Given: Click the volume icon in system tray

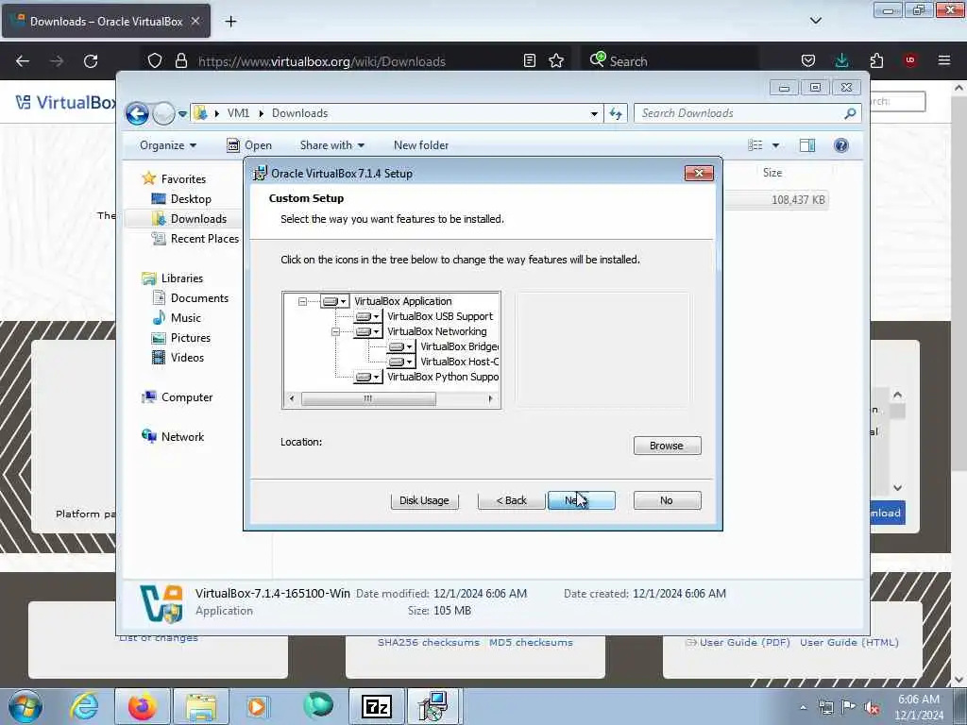Looking at the screenshot, I should [872, 708].
